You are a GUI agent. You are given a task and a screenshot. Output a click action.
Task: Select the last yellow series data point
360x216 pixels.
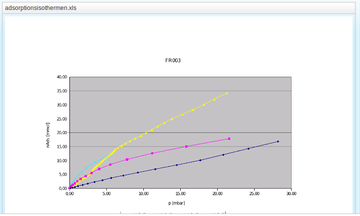227,93
